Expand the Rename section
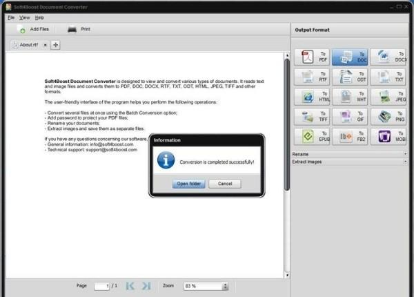 (350, 154)
